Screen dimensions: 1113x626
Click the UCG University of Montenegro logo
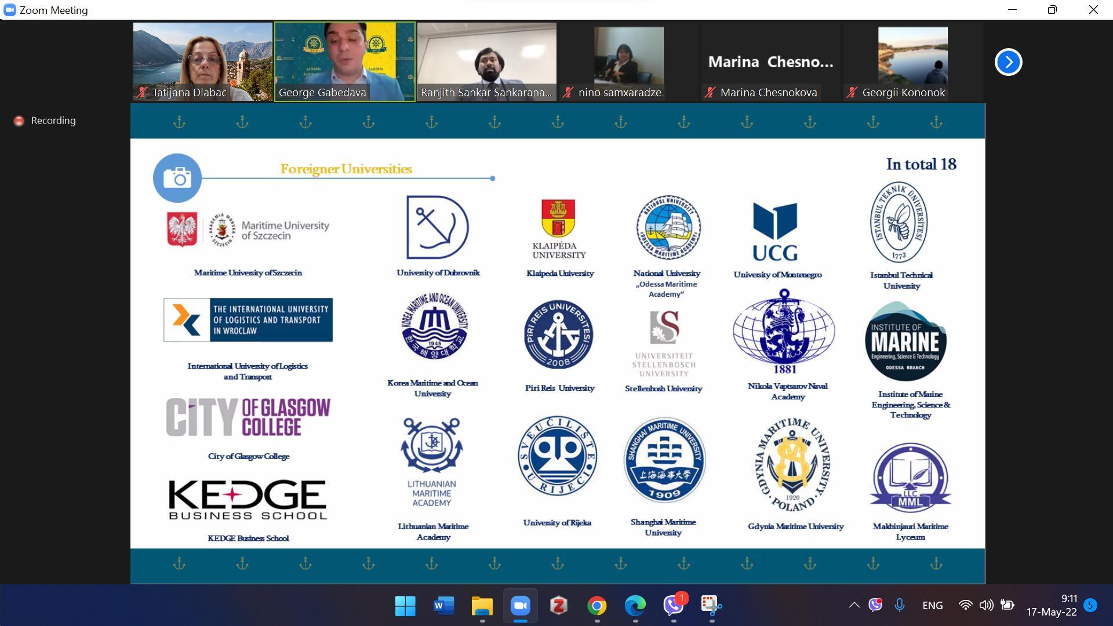[x=775, y=232]
